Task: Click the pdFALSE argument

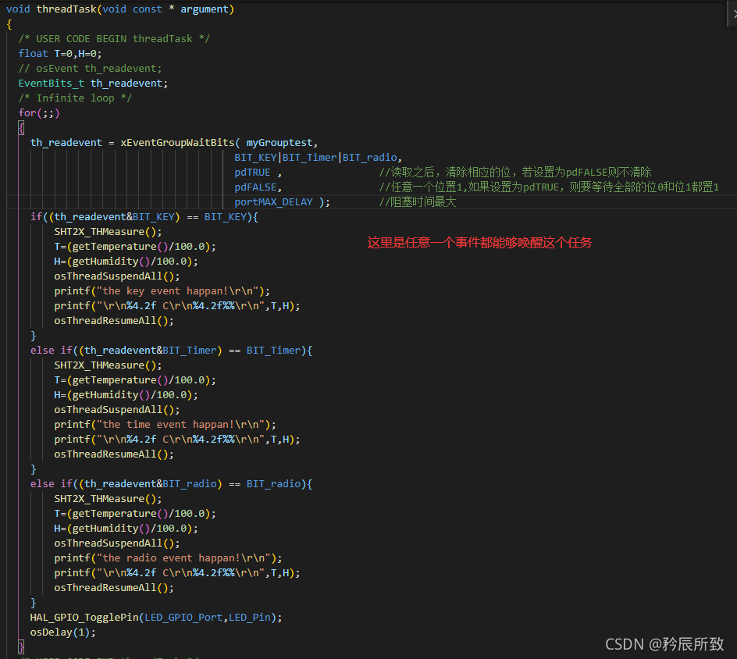Action: (x=255, y=187)
